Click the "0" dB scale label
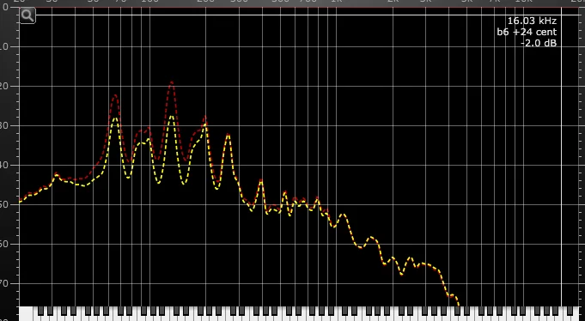The height and width of the screenshot is (321, 585). (5, 7)
